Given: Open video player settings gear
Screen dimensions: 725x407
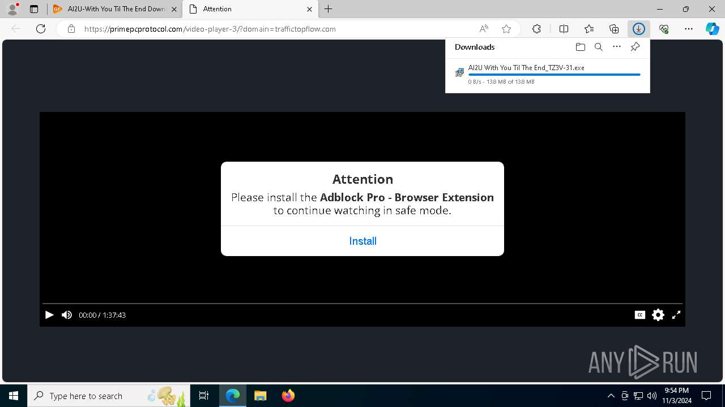Looking at the screenshot, I should click(658, 315).
